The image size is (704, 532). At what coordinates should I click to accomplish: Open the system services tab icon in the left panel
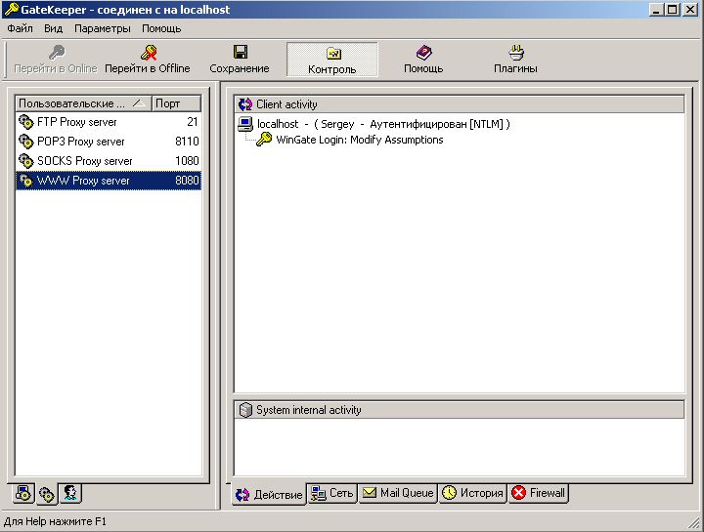point(23,494)
